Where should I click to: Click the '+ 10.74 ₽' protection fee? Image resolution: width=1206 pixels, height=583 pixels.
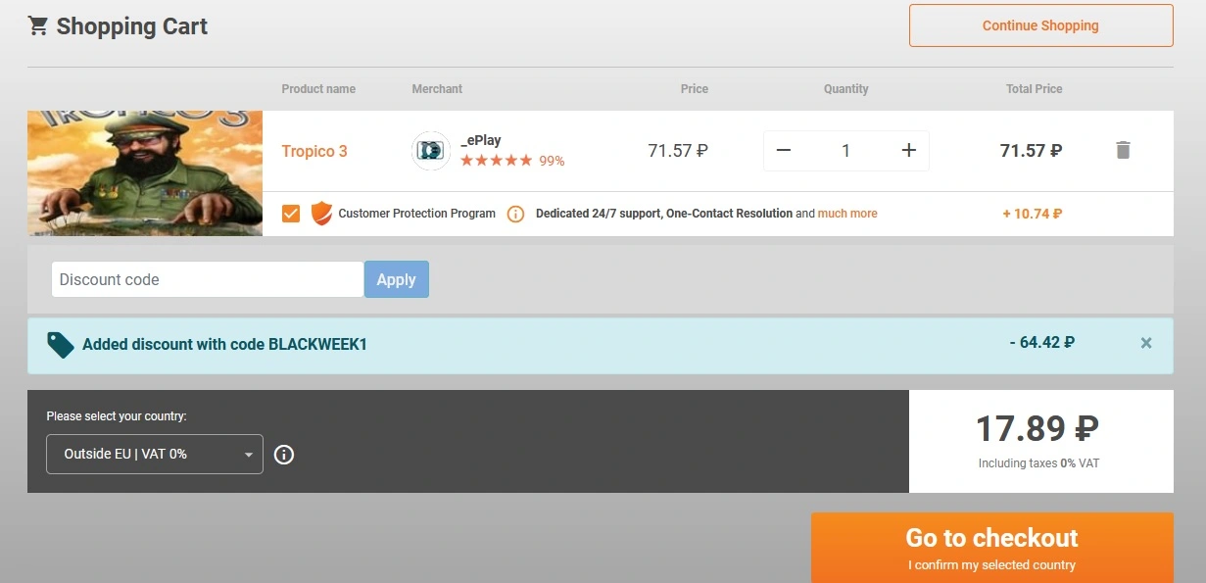[x=1033, y=214]
